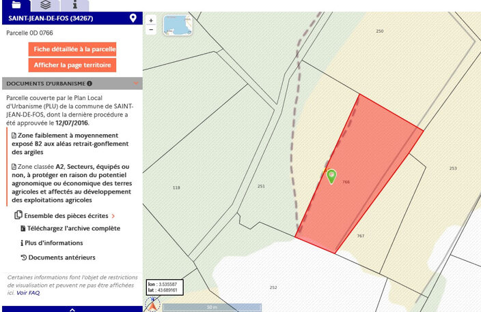
Task: Click the overview minimap thumbnail
Action: pyautogui.click(x=178, y=25)
